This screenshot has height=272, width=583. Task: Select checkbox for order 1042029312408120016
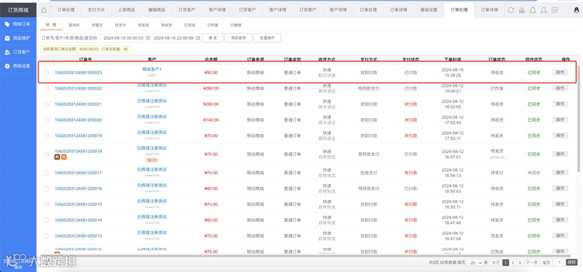click(47, 189)
